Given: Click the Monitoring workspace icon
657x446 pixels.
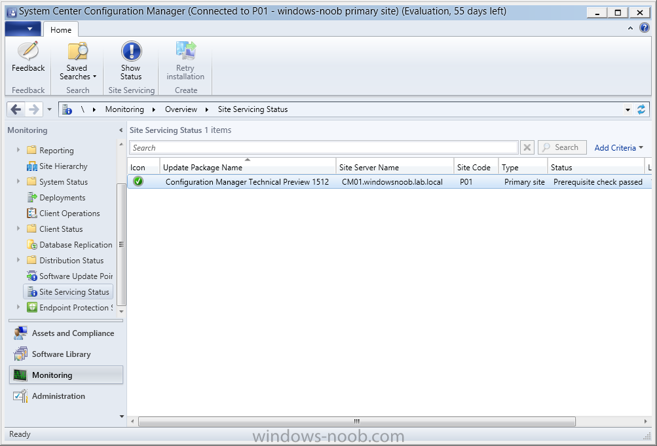Looking at the screenshot, I should coord(20,375).
